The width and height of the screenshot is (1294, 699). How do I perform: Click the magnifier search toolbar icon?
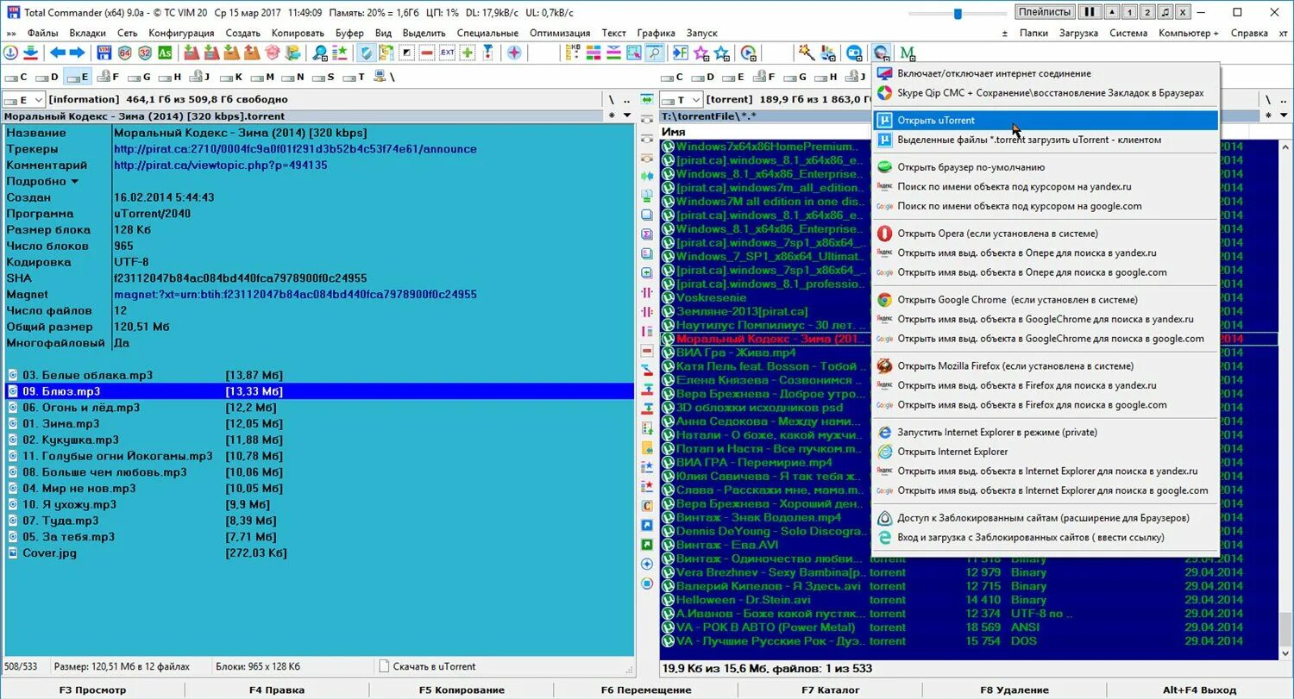[320, 53]
